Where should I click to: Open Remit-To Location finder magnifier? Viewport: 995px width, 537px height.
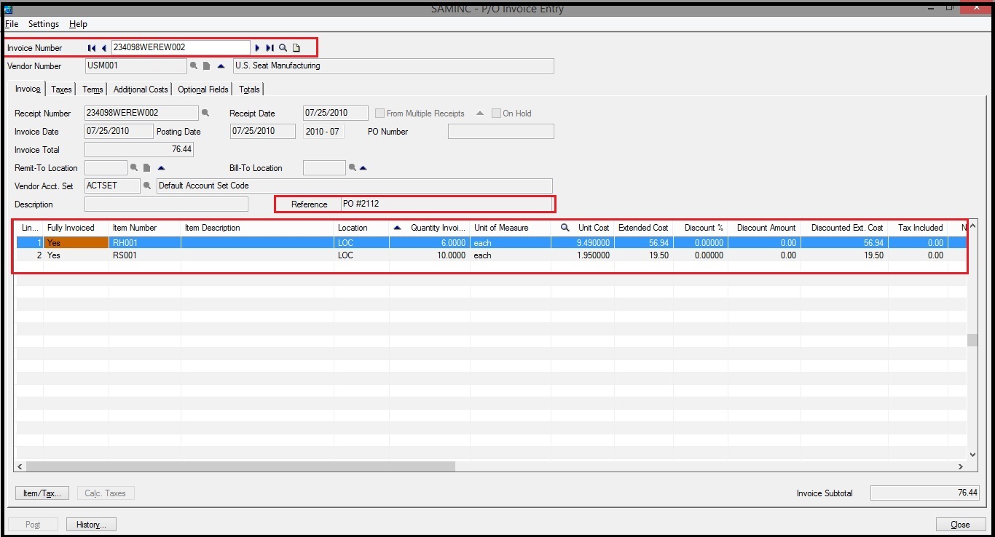134,168
